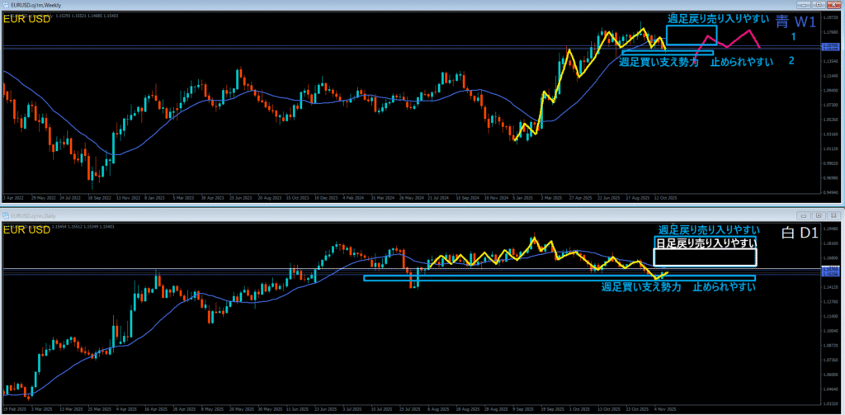Click the 止められやすい label on daily chart
845x415 pixels.
724,287
